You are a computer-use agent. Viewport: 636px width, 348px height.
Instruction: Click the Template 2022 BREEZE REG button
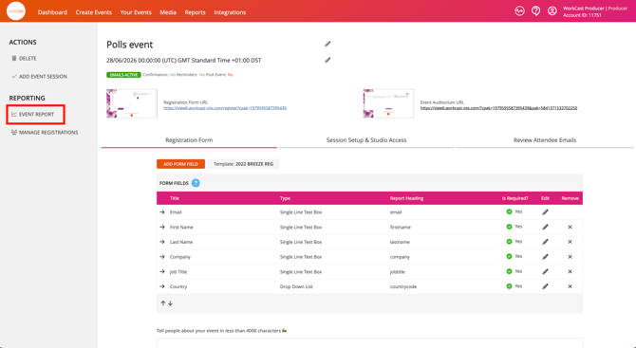243,164
